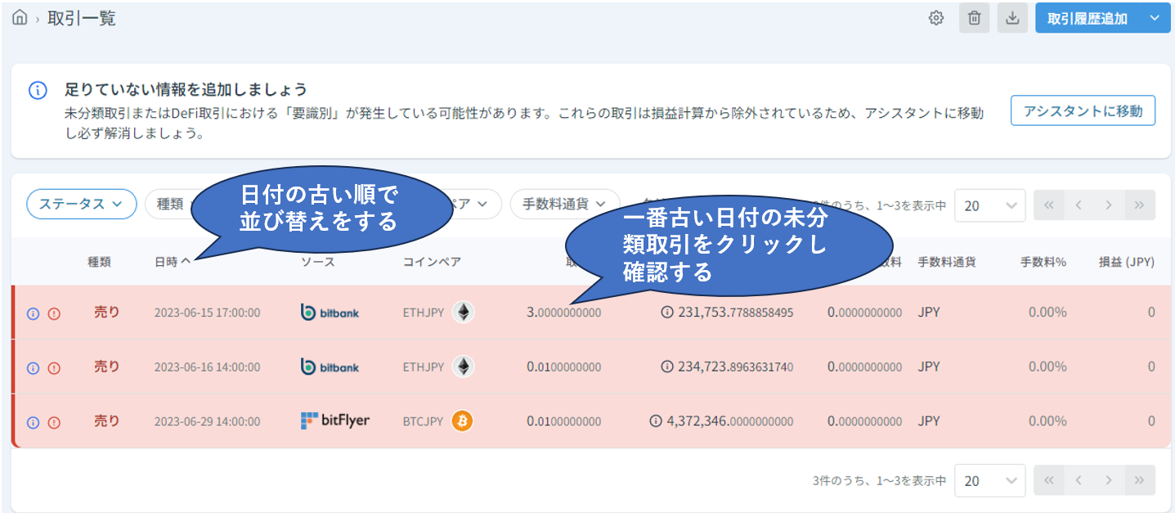Open the 2023-06-15 bitbank sell transaction
Image resolution: width=1175 pixels, height=513 pixels.
pyautogui.click(x=207, y=313)
